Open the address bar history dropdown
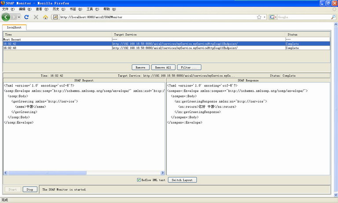This screenshot has height=203, width=338. click(265, 17)
